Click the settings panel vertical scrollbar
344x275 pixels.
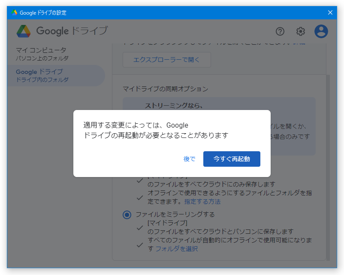(x=328, y=168)
